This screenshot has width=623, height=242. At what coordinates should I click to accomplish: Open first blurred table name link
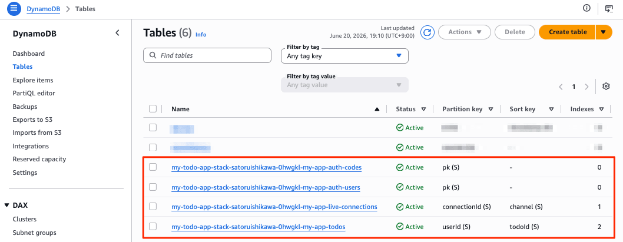pos(182,128)
